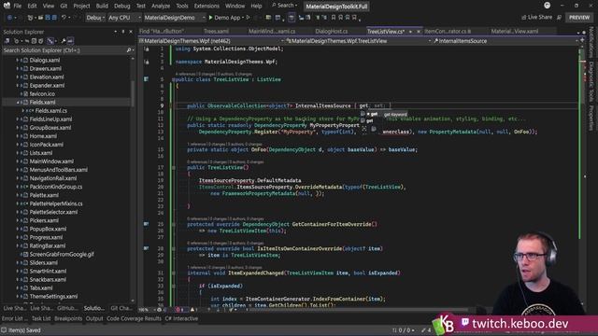This screenshot has height=336, width=598.
Task: Open the Git menu
Action: [x=64, y=7]
